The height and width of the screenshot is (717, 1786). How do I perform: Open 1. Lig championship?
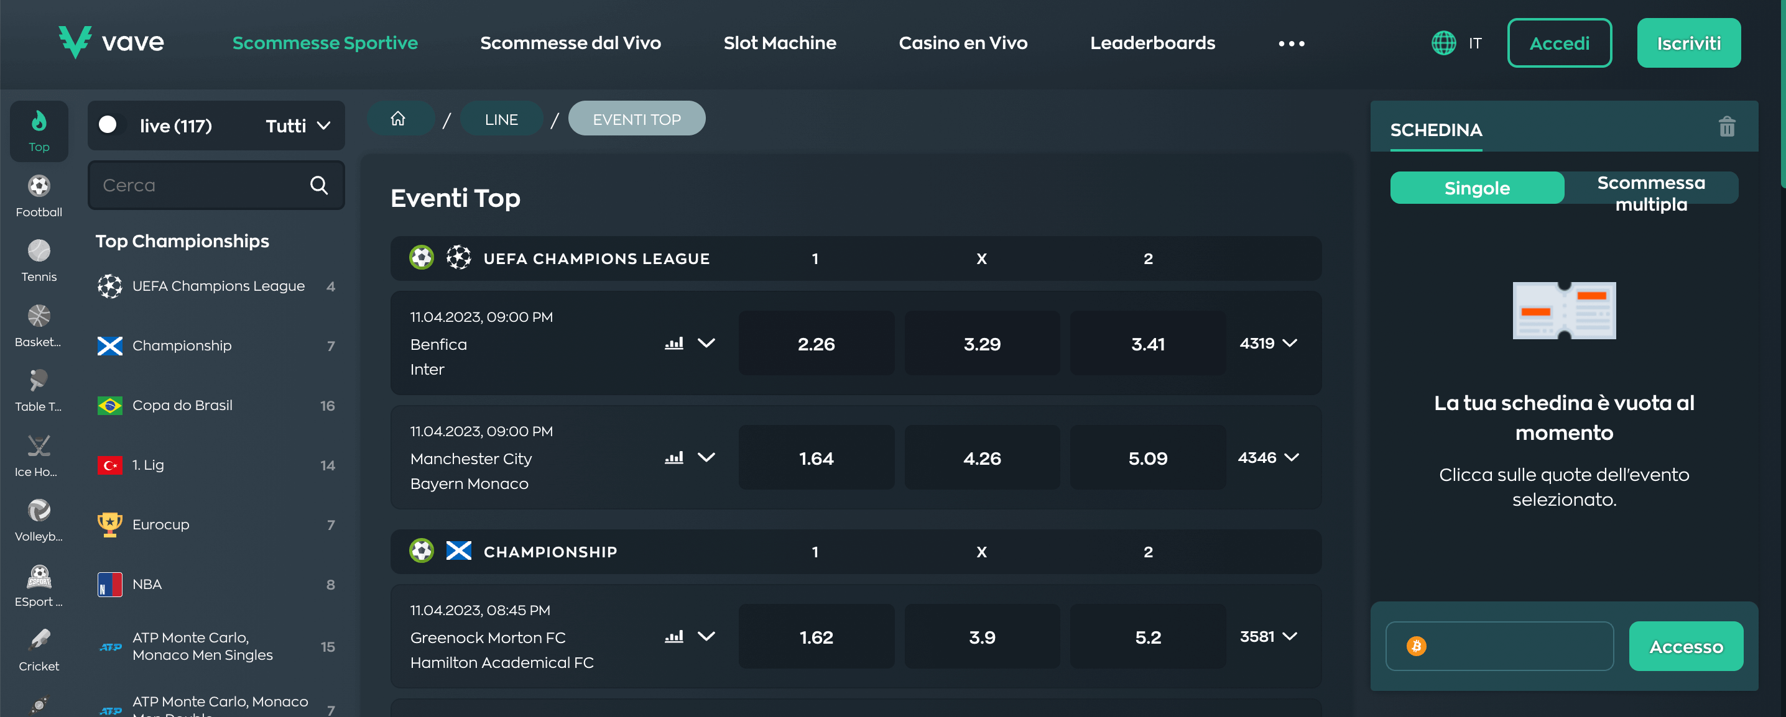(216, 464)
